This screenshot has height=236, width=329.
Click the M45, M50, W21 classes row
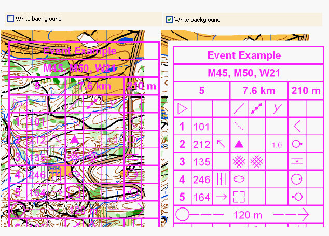244,73
